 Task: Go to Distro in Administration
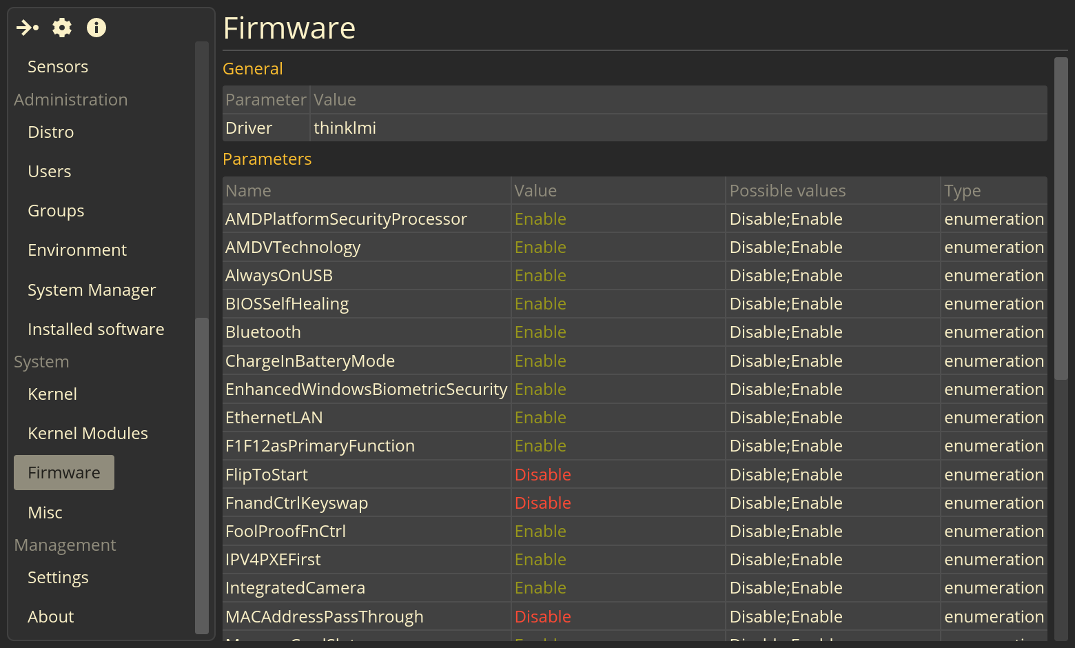pos(51,132)
